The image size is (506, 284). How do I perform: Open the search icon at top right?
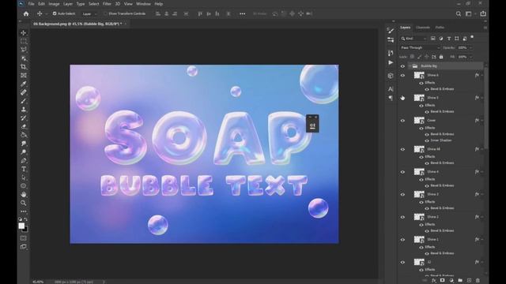coord(459,14)
